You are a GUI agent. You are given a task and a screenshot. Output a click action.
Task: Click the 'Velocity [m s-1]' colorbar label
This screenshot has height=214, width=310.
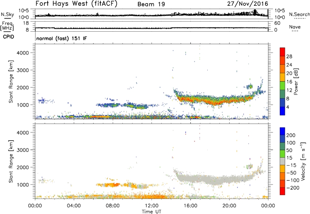pyautogui.click(x=303, y=161)
